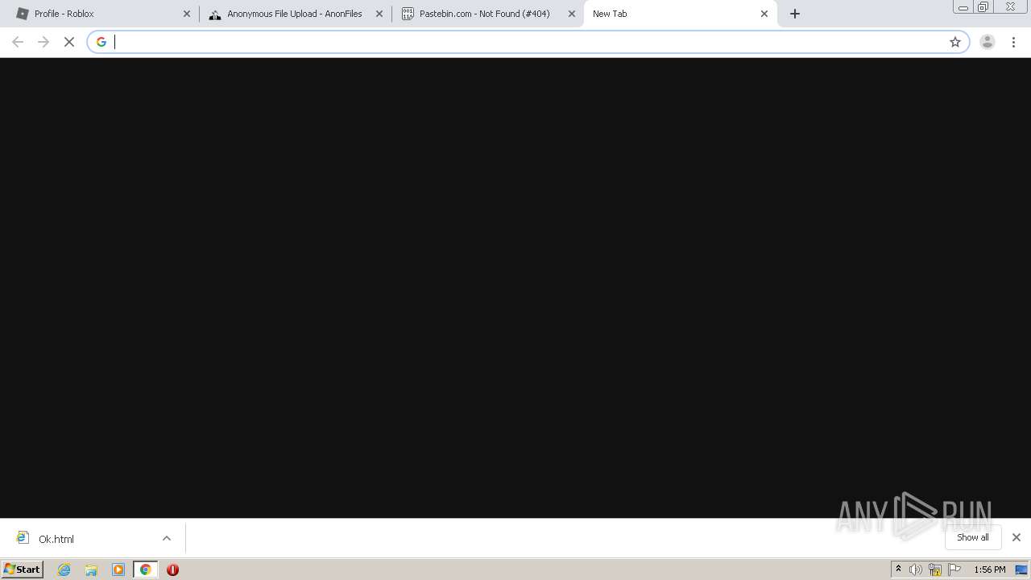Open Windows Media Player from taskbar
The height and width of the screenshot is (580, 1031).
coord(118,570)
